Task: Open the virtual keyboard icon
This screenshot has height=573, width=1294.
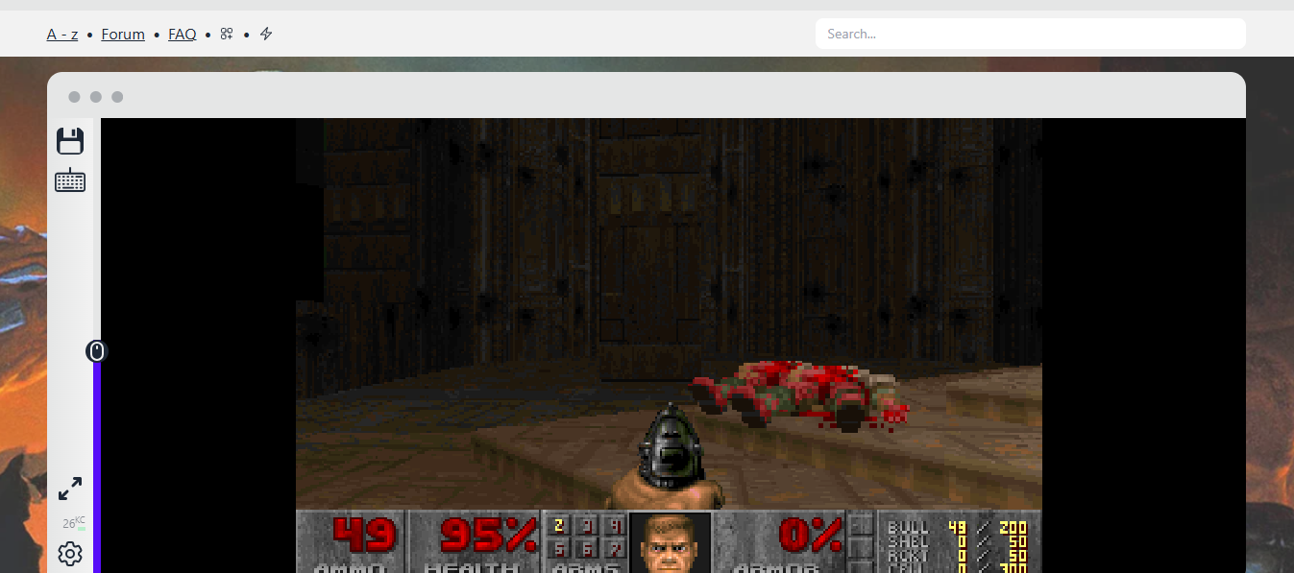Action: pos(70,179)
